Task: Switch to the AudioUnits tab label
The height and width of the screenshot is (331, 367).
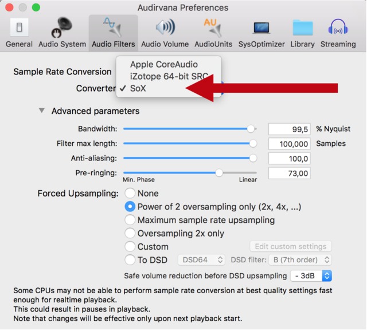Action: pyautogui.click(x=213, y=44)
